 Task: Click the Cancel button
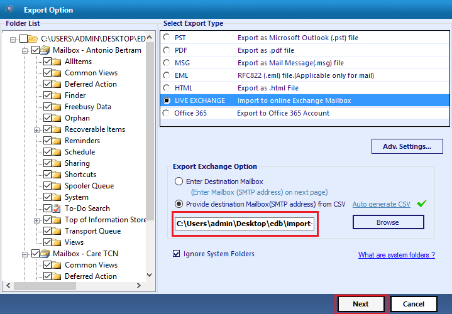414,304
